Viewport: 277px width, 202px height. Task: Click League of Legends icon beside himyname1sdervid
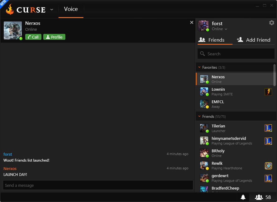[x=268, y=141]
